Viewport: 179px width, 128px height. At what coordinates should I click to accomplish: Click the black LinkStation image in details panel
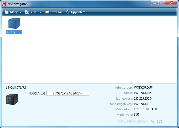(x=12, y=99)
